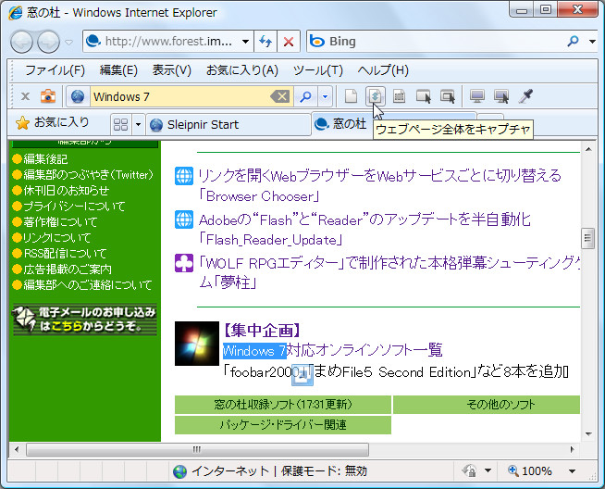Viewport: 605px width, 489px height.
Task: Open the Windows 7対応オンラインソフト一覧 link
Action: coord(333,350)
